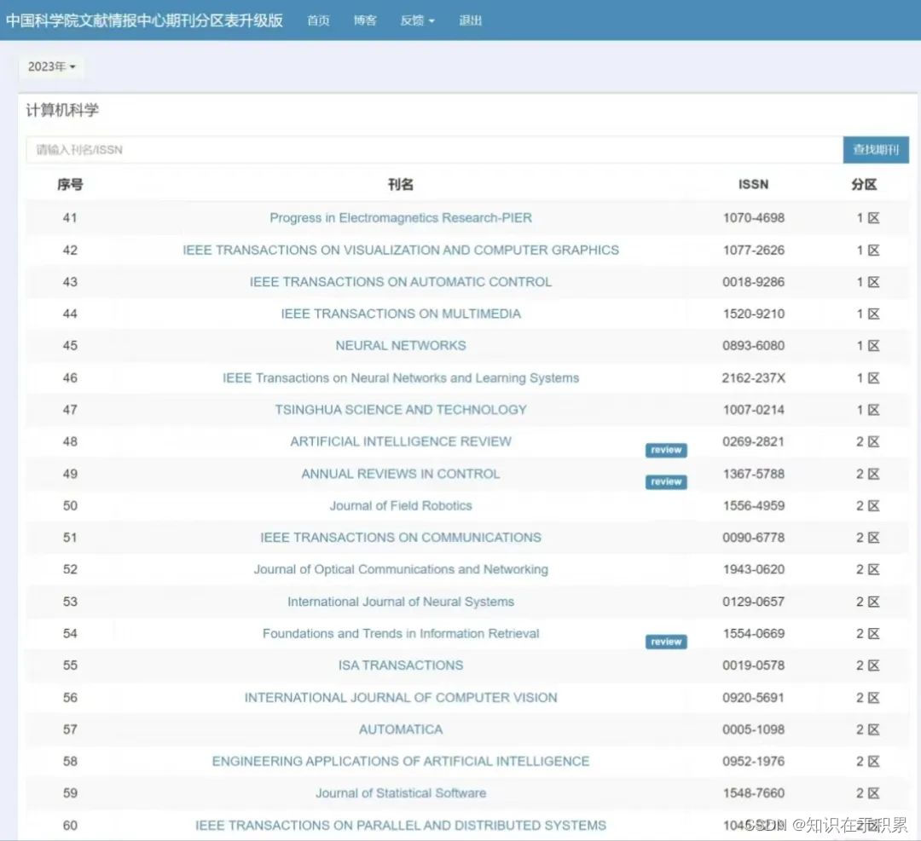
Task: Open IEEE Transactions on Visualization and Computer Graphics
Action: coord(401,250)
